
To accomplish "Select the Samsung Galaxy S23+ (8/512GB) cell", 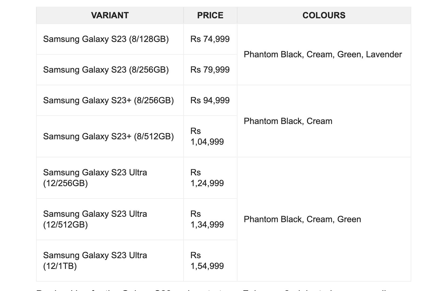I will (x=108, y=136).
